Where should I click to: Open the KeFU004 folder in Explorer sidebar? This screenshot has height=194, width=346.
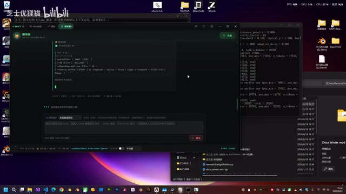click(183, 169)
